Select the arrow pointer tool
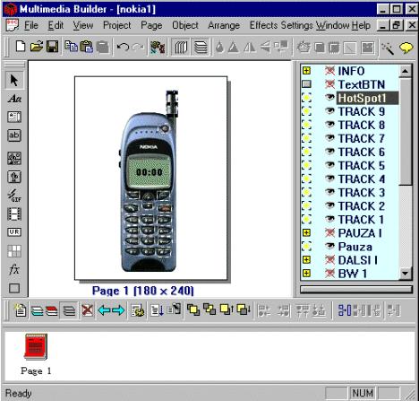 [x=14, y=80]
